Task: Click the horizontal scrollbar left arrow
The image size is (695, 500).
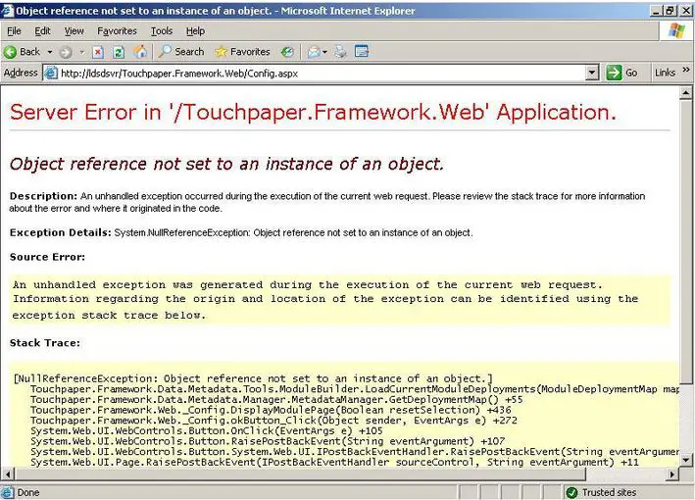Action: pos(7,475)
